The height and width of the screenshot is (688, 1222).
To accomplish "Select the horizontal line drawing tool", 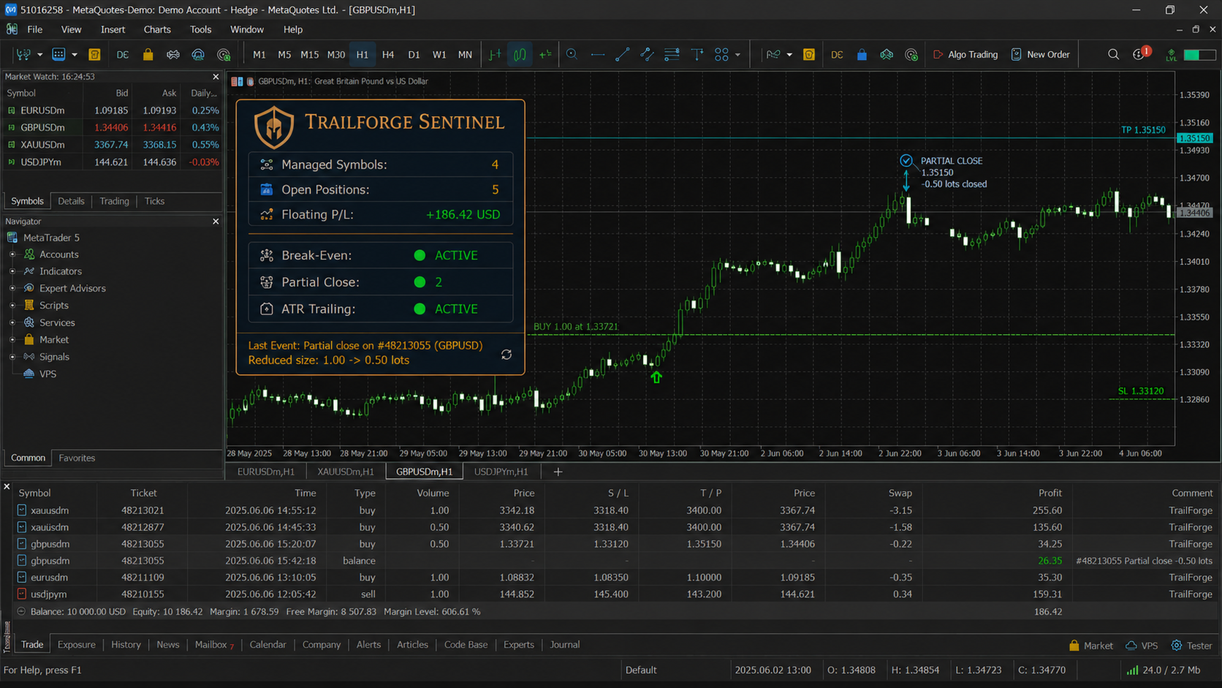I will click(x=597, y=55).
